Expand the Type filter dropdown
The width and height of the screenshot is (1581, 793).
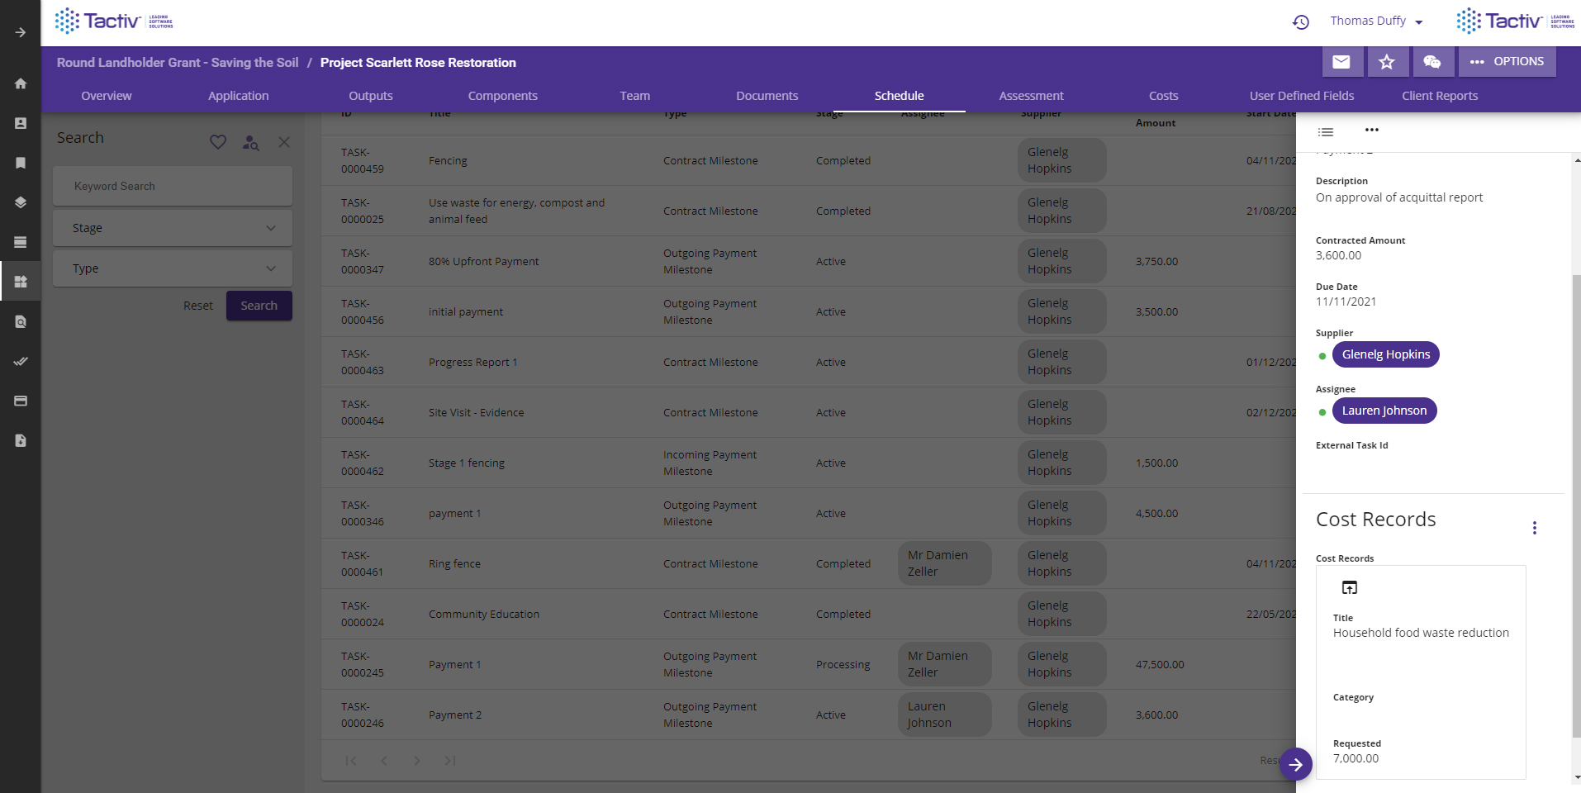tap(271, 268)
